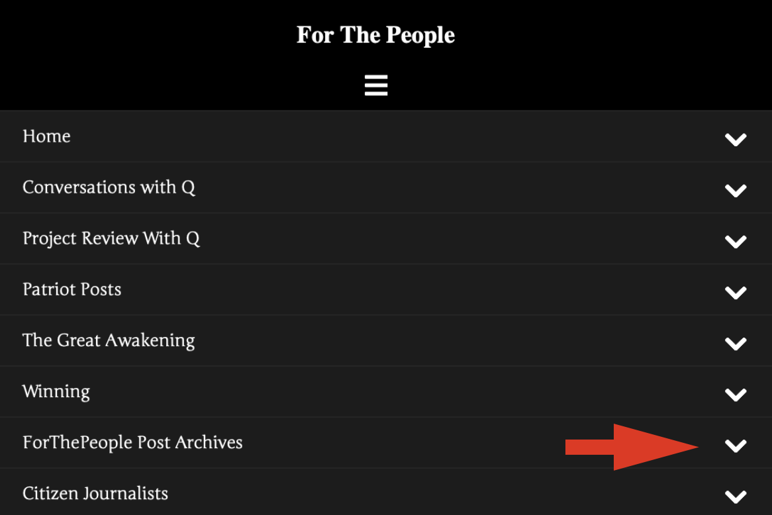
Task: Navigate to the Winning page
Action: pyautogui.click(x=56, y=392)
